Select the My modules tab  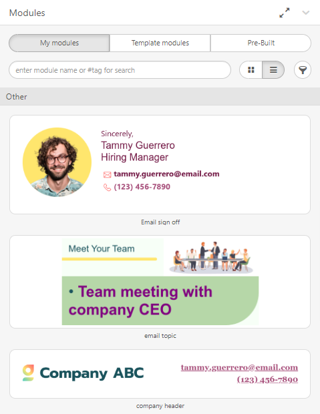coord(59,43)
